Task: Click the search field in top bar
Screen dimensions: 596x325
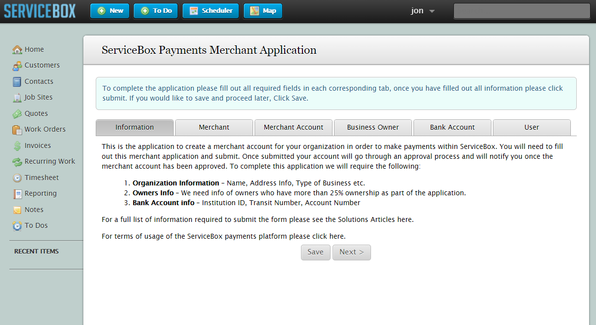Action: click(522, 11)
